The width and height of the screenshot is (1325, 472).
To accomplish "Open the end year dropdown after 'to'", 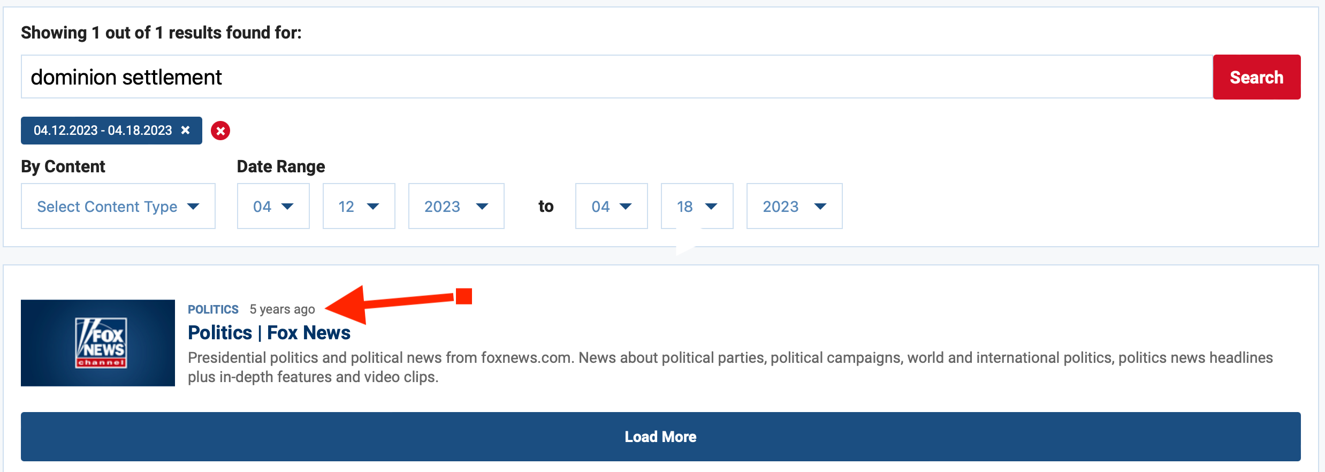I will pyautogui.click(x=795, y=206).
